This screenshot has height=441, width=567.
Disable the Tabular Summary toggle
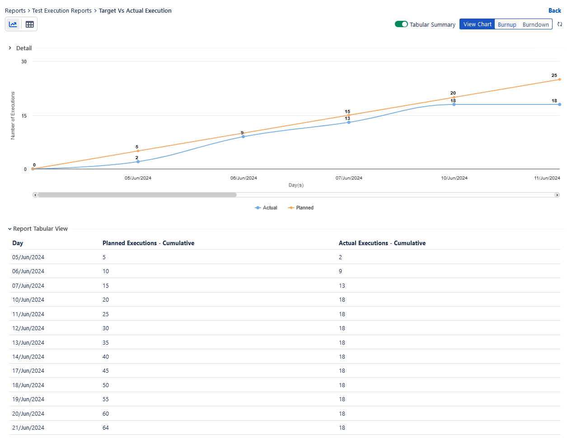(x=401, y=24)
